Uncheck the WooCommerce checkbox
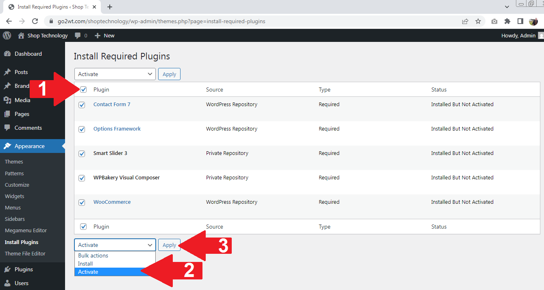544x290 pixels. pyautogui.click(x=82, y=203)
